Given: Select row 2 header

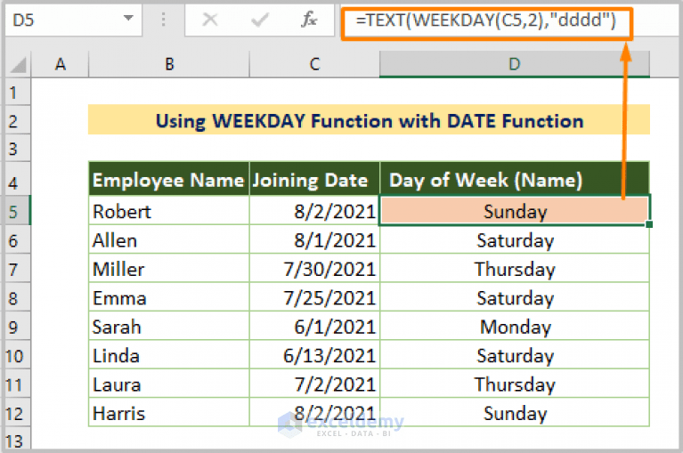Looking at the screenshot, I should [18, 120].
